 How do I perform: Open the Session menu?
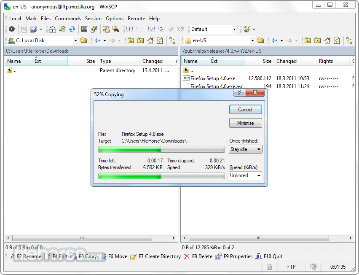pyautogui.click(x=93, y=19)
